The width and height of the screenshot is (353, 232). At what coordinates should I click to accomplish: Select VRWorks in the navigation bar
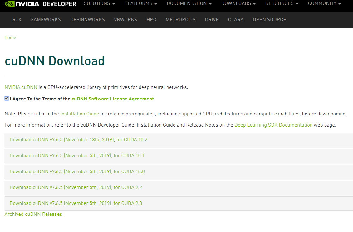click(x=125, y=20)
